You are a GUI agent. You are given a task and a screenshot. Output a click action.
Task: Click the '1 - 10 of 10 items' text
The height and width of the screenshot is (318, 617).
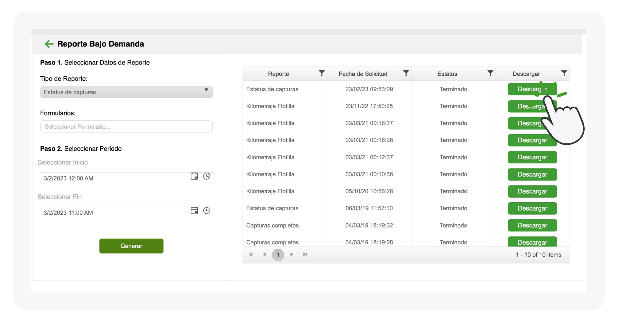pos(538,255)
